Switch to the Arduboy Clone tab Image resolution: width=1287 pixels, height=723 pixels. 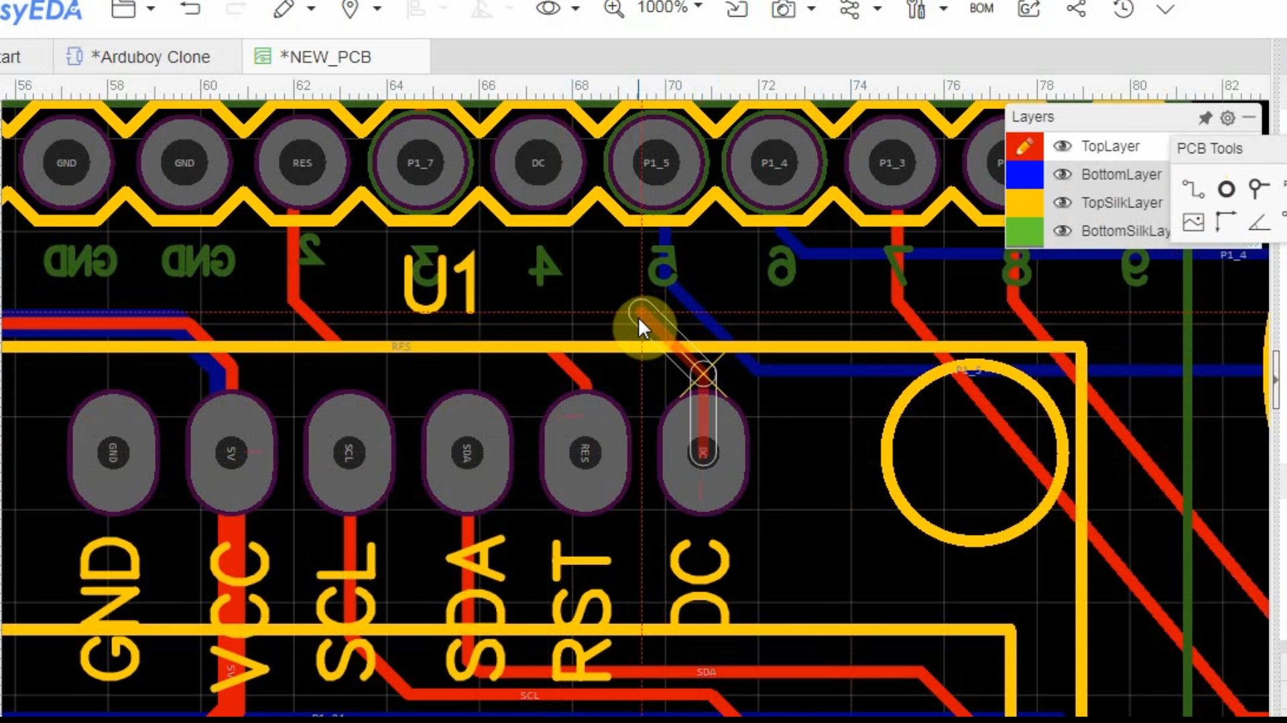(149, 57)
